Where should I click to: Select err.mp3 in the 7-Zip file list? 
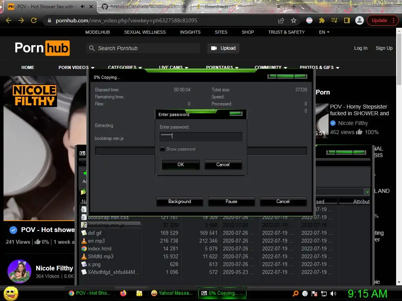click(96, 241)
